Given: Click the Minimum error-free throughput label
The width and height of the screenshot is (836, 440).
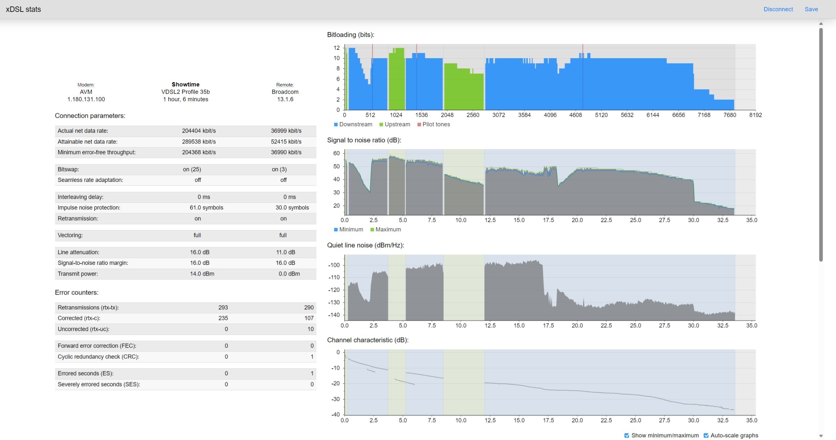Looking at the screenshot, I should click(96, 152).
